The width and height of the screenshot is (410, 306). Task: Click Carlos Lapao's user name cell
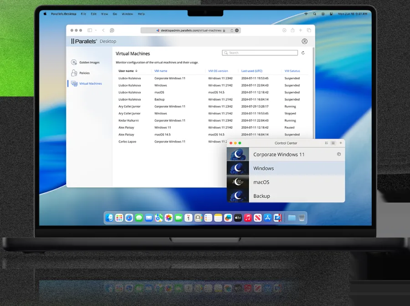(128, 142)
